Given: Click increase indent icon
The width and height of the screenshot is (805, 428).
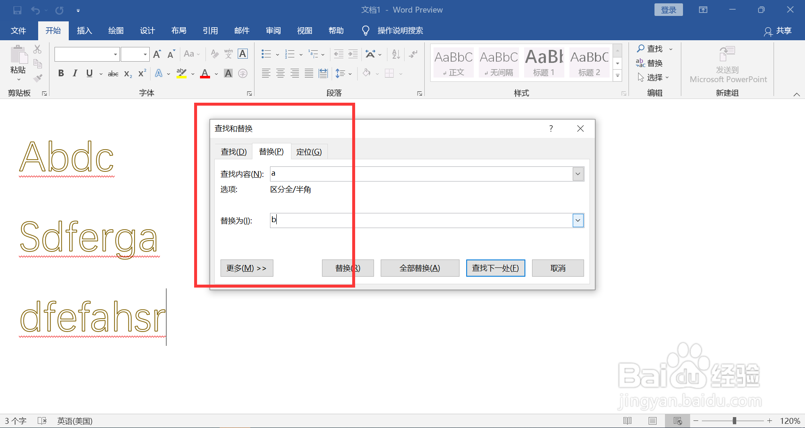Looking at the screenshot, I should (x=353, y=54).
